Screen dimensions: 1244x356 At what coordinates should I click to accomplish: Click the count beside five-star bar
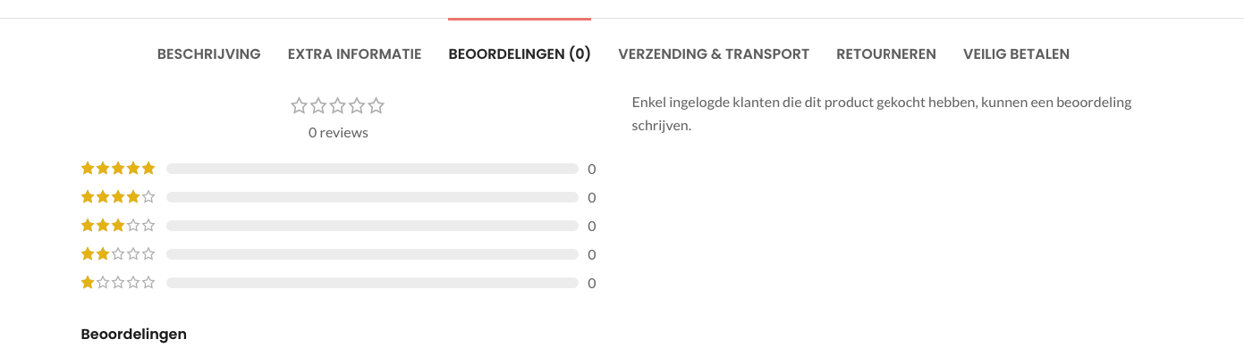click(x=592, y=169)
